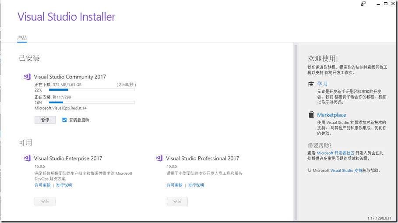Open the feedback icon in the title bar
Viewport: 398px width, 223px height.
coord(363,4)
